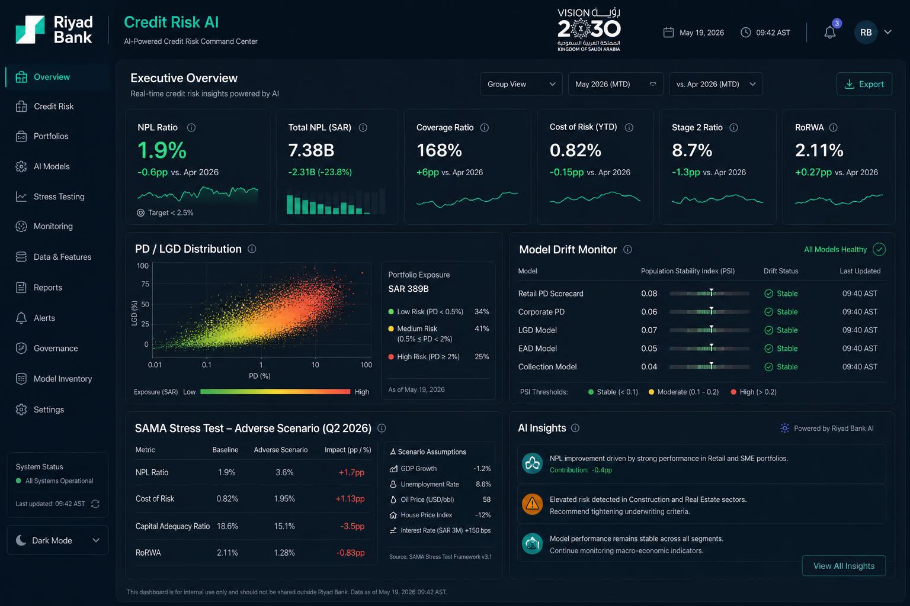Click the All Models Healthy checkmark icon

pos(879,249)
